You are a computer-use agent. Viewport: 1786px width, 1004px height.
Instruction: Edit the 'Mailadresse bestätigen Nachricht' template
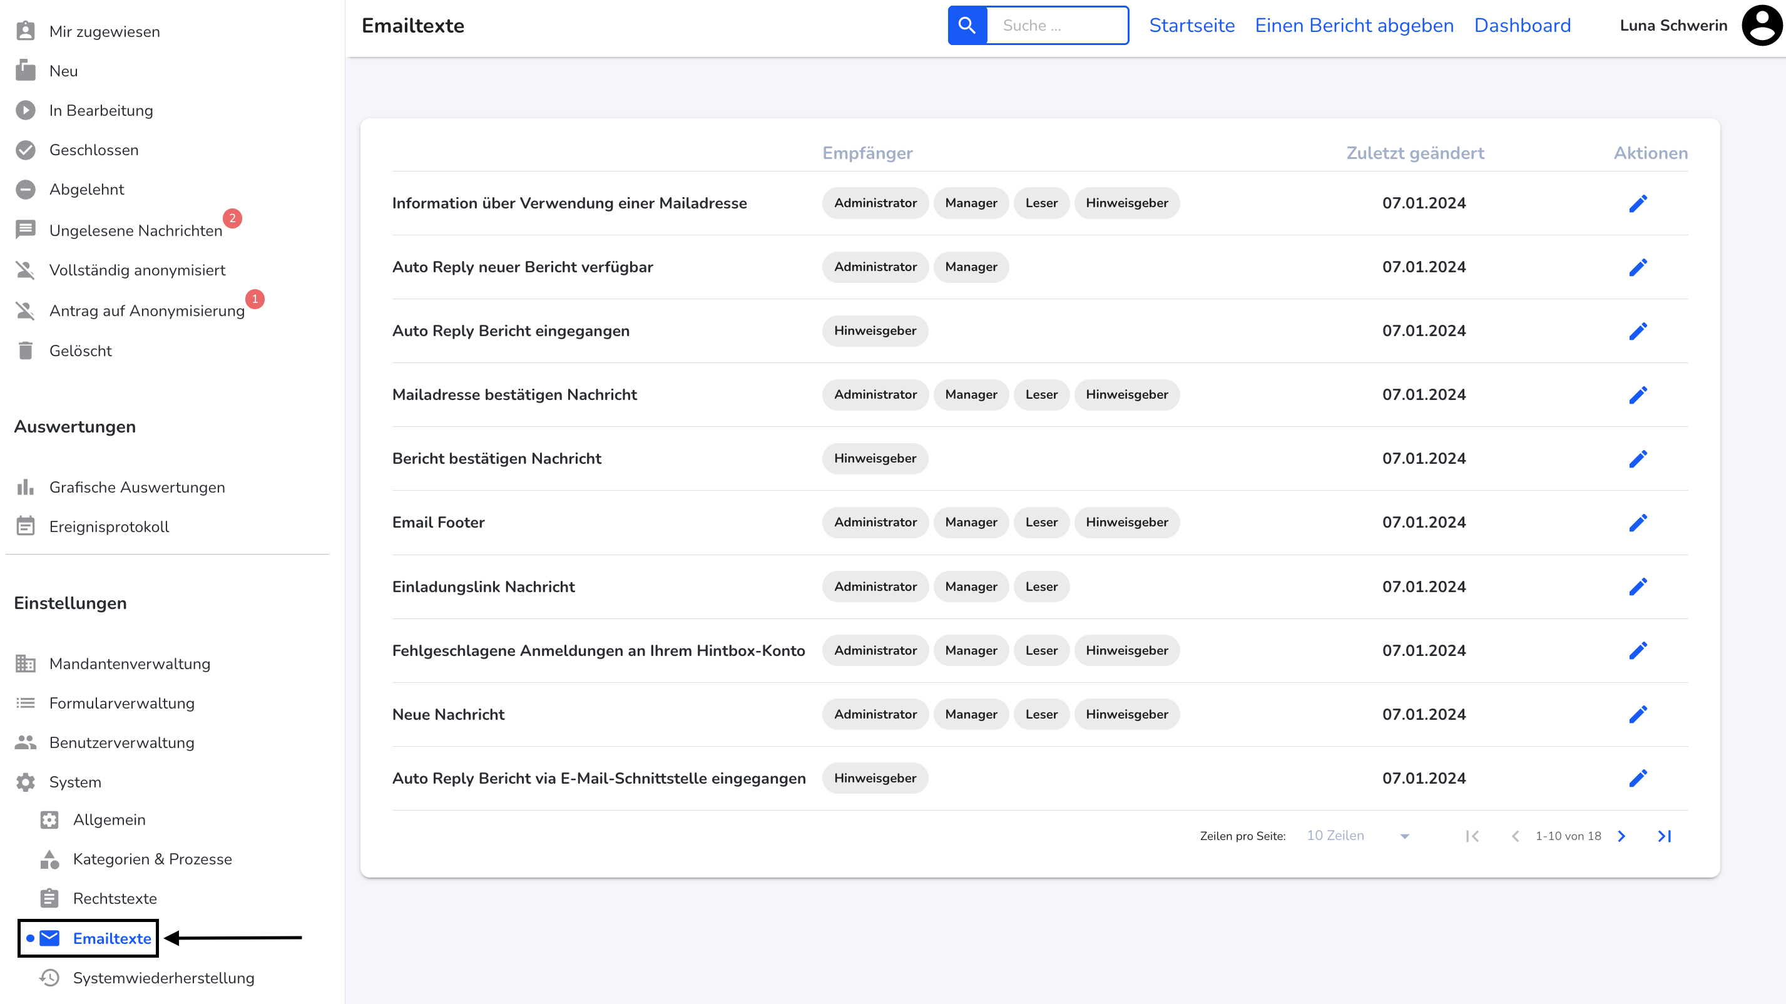click(1638, 394)
